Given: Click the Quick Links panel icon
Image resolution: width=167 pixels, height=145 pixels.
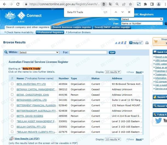Looking at the screenshot, I should pyautogui.click(x=155, y=52).
